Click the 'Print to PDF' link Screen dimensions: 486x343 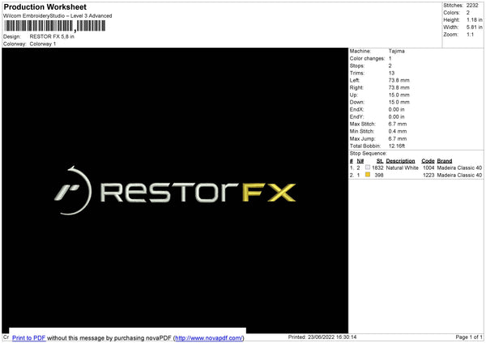[x=29, y=337]
